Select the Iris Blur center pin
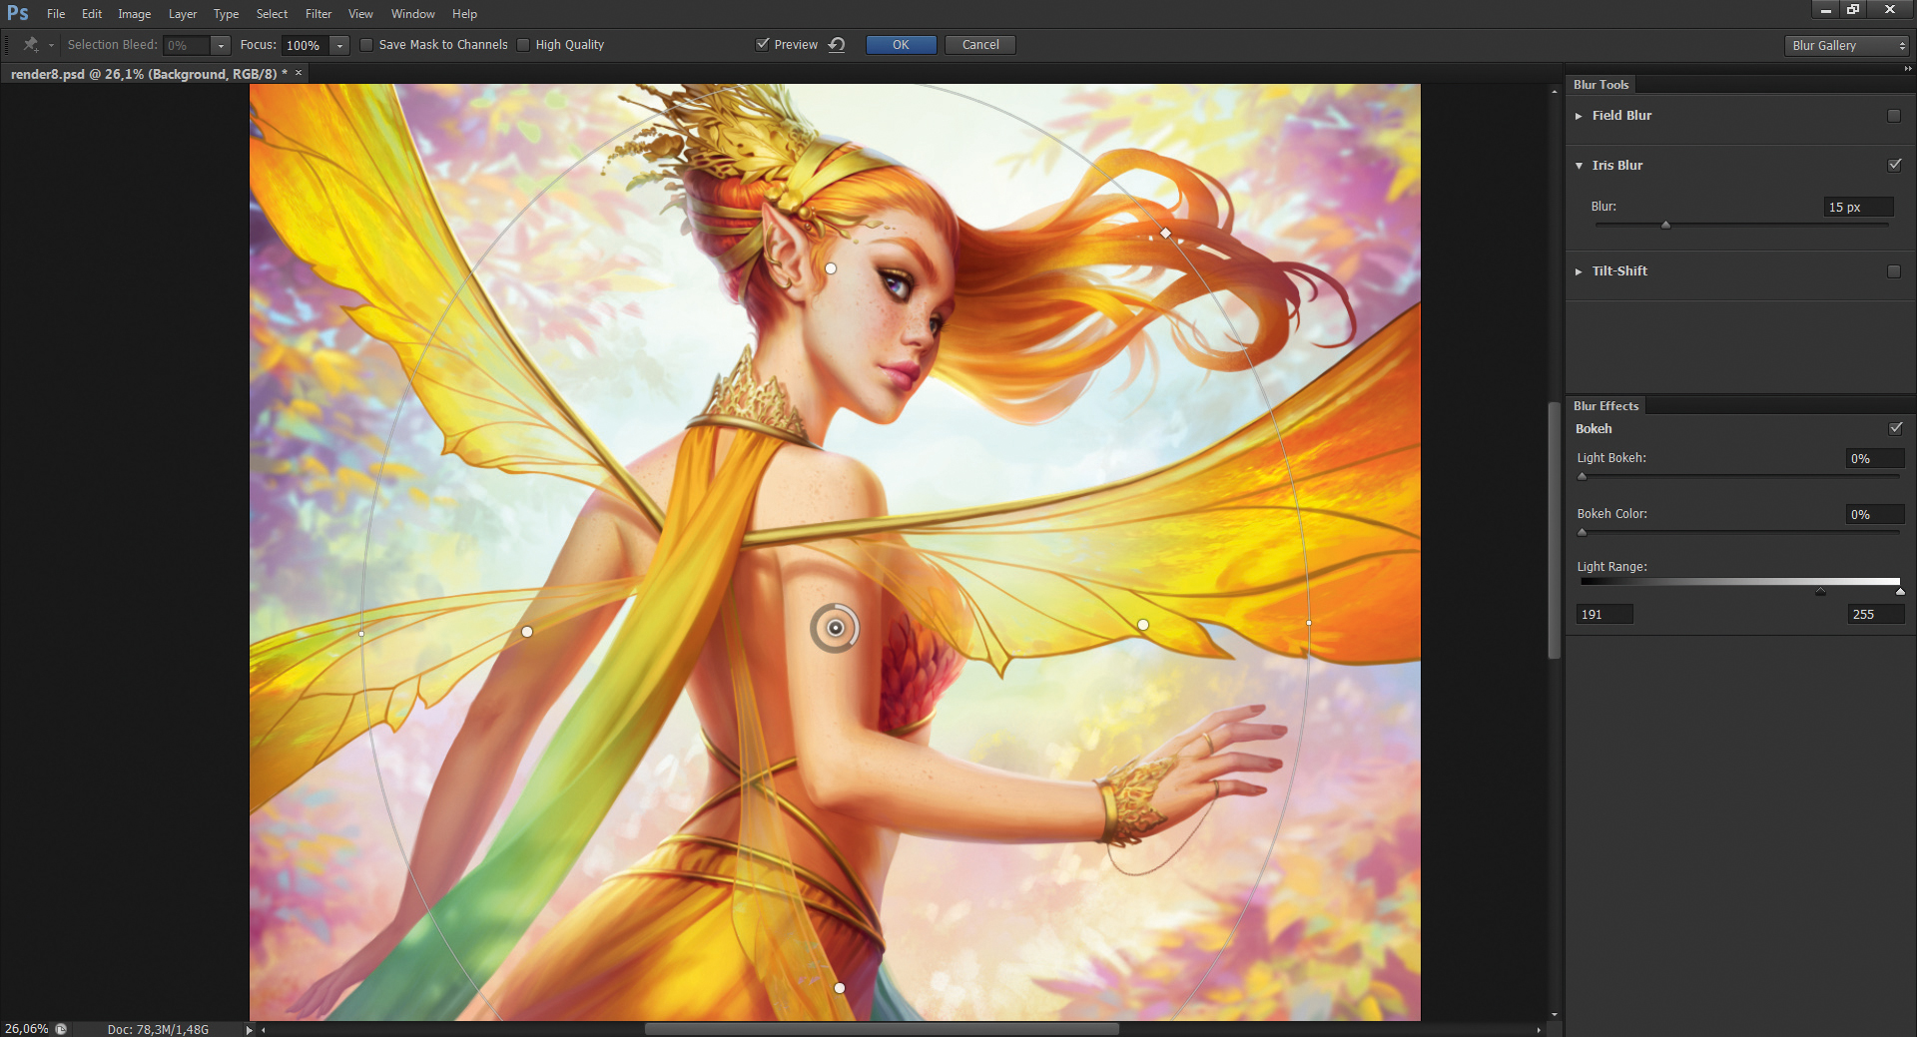The width and height of the screenshot is (1917, 1037). (x=835, y=628)
